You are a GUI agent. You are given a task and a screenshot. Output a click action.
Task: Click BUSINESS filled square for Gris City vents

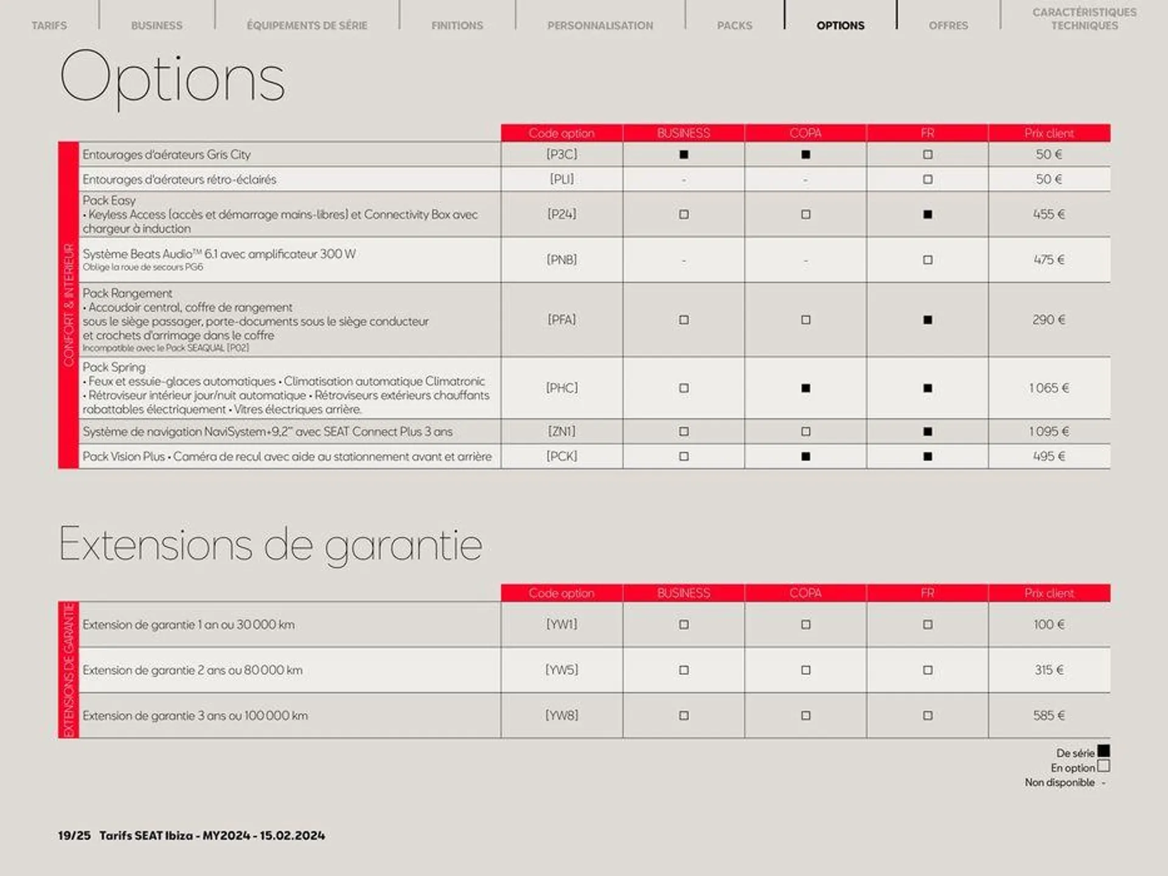684,154
